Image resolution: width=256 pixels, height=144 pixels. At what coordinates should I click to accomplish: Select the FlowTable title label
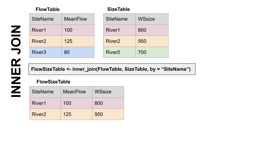point(47,9)
